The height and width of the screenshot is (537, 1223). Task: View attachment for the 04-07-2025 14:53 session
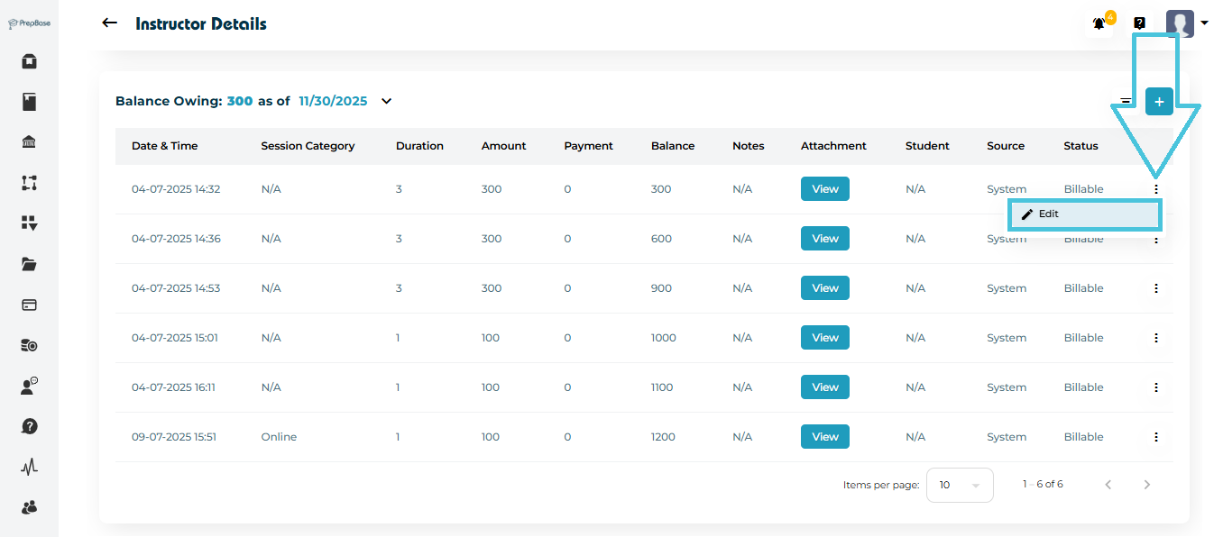tap(824, 288)
